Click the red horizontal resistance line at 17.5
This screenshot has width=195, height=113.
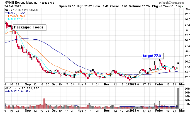pyautogui.click(x=103, y=67)
